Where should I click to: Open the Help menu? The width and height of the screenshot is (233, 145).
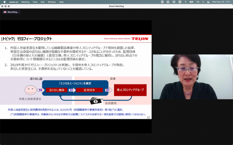click(x=61, y=2)
